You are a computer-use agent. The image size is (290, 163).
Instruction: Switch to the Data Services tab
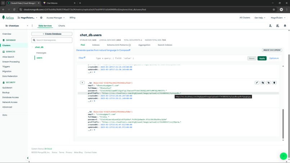point(45,26)
